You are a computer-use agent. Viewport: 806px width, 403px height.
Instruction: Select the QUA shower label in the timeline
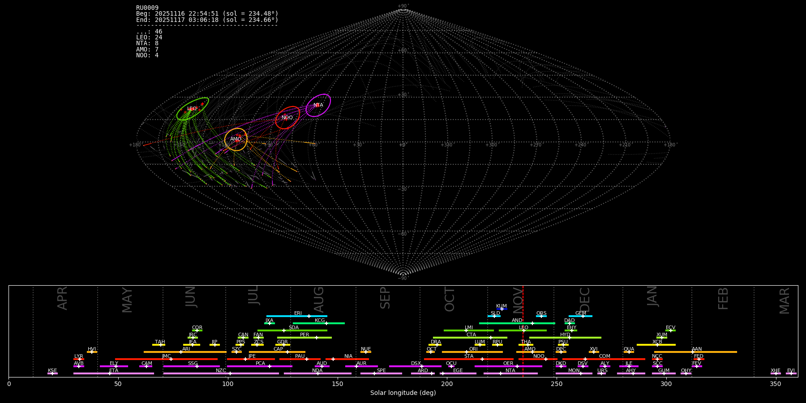629,349
